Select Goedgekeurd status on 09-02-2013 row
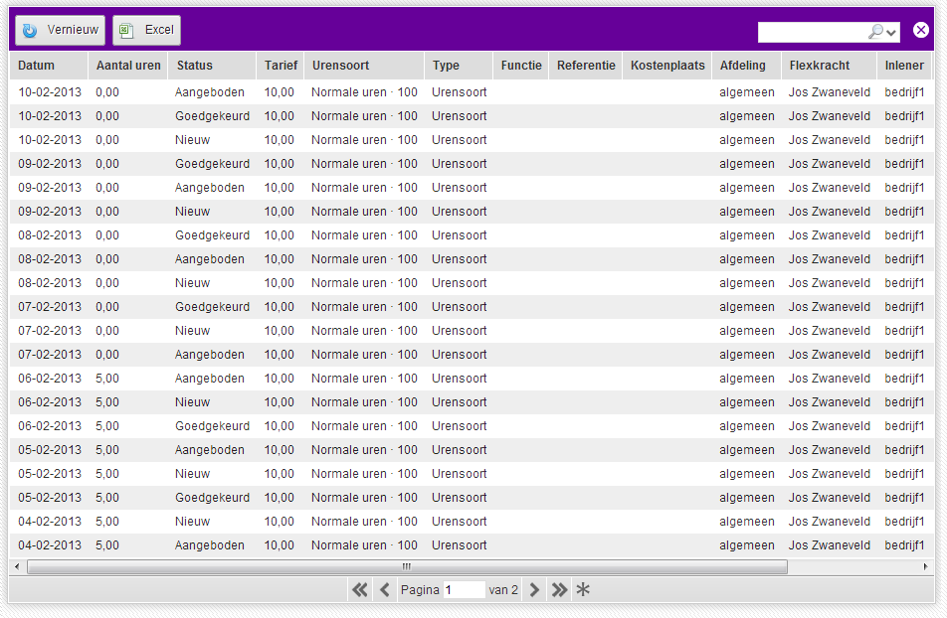This screenshot has width=947, height=618. pyautogui.click(x=212, y=164)
